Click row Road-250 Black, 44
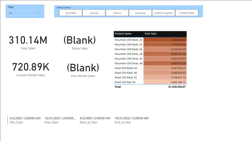The image size is (252, 141). pos(150,68)
